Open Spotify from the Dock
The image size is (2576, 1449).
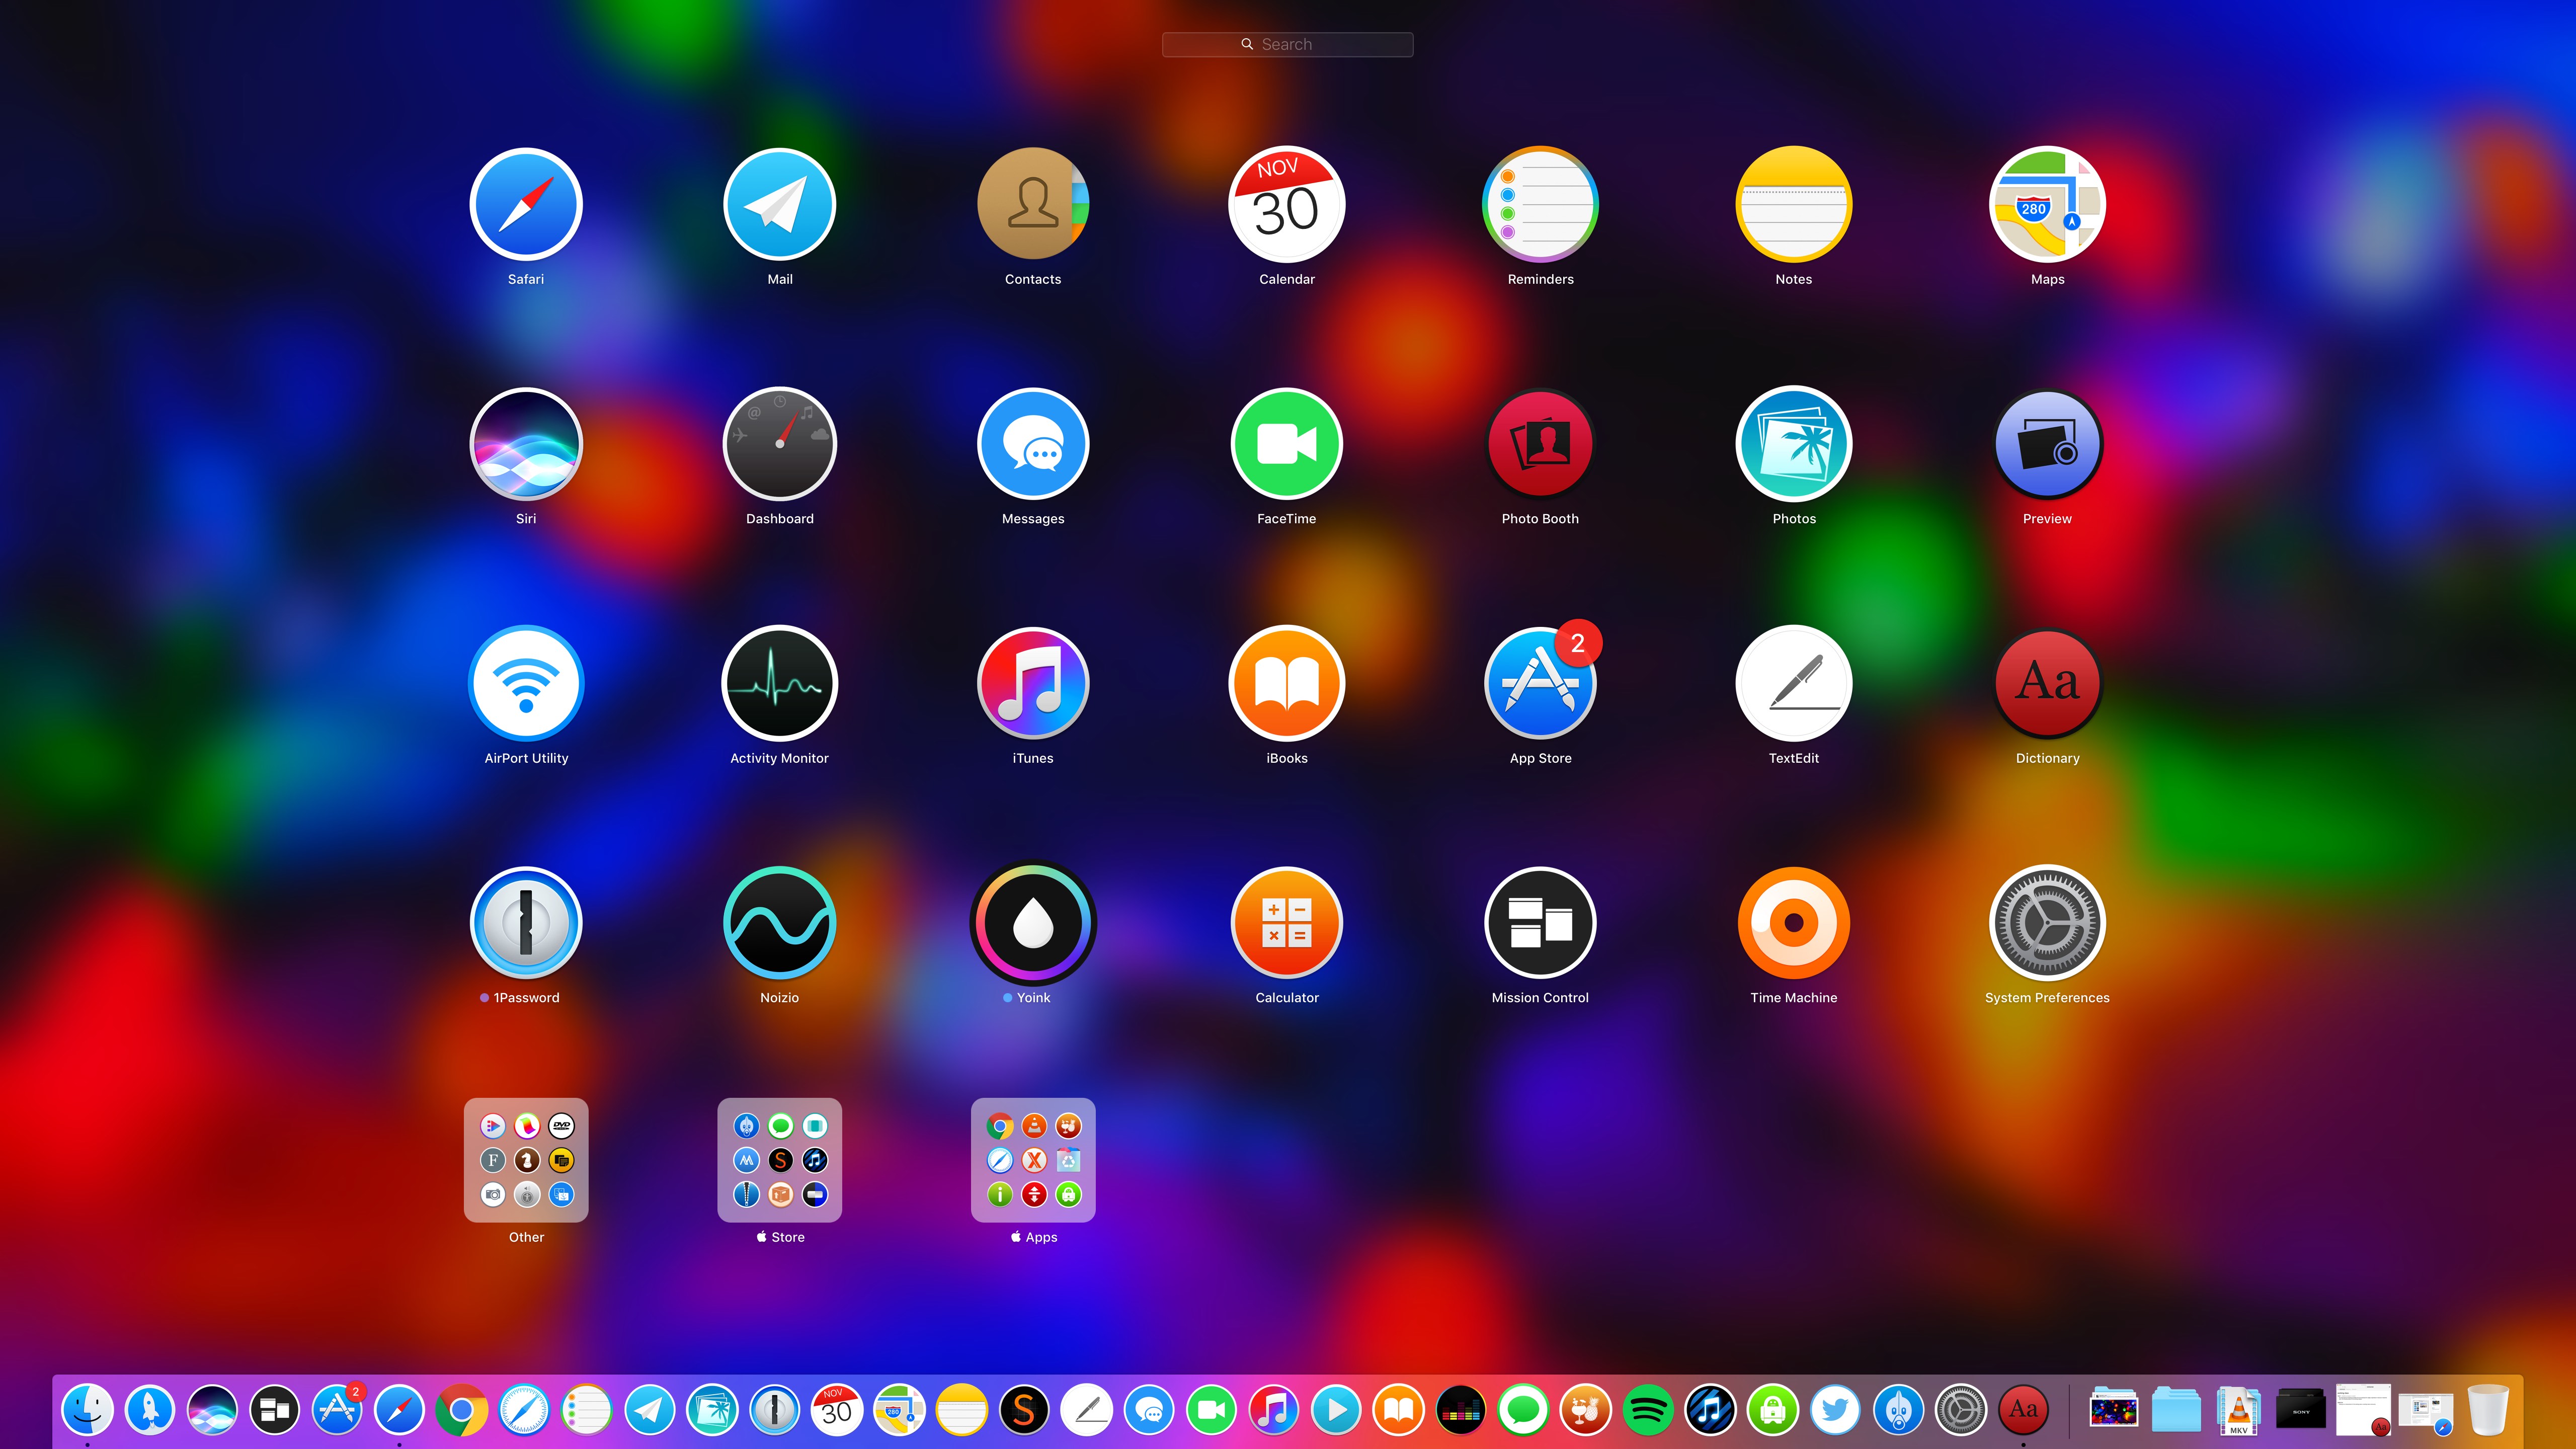1648,1410
